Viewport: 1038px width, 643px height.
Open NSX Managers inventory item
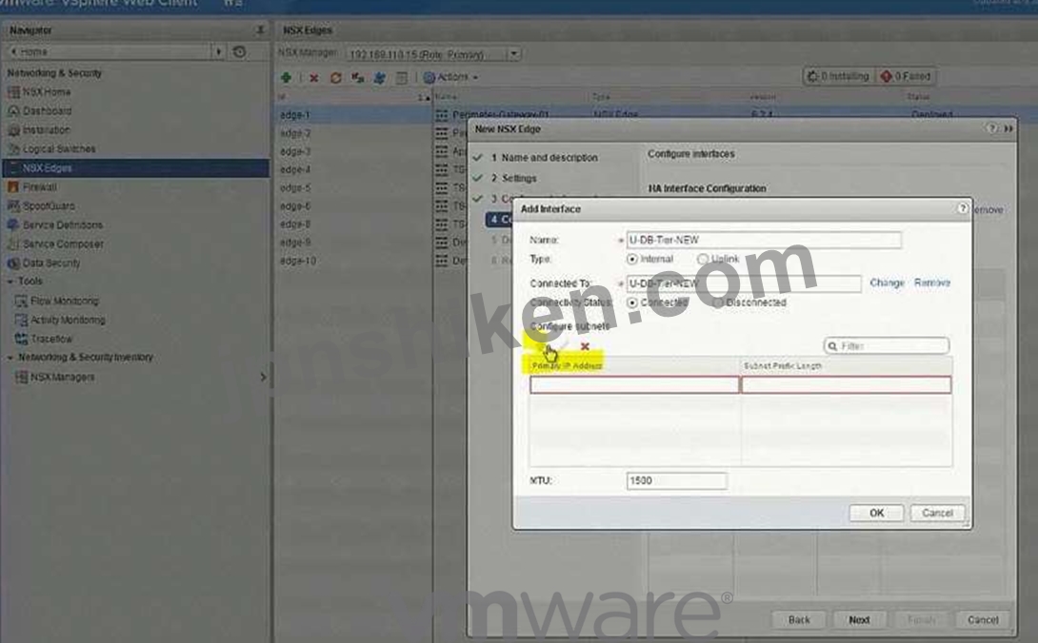62,377
